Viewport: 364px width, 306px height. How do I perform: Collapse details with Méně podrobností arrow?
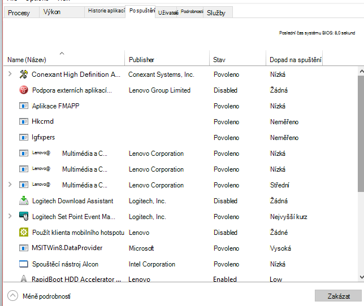12,296
